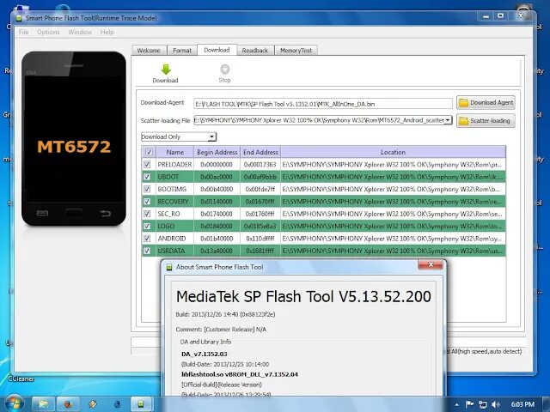Open Firefox from the taskbar
Screen dimensions: 550x412
point(68,404)
